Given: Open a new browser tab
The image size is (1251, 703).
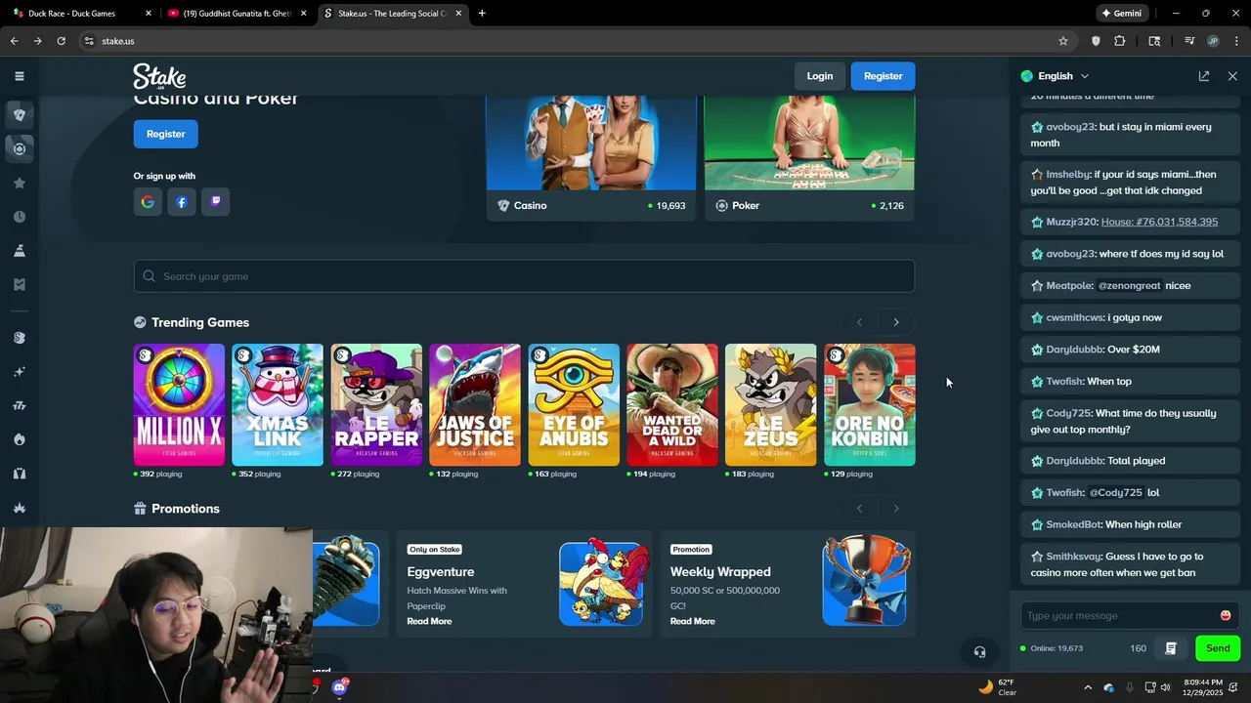Looking at the screenshot, I should pos(482,14).
